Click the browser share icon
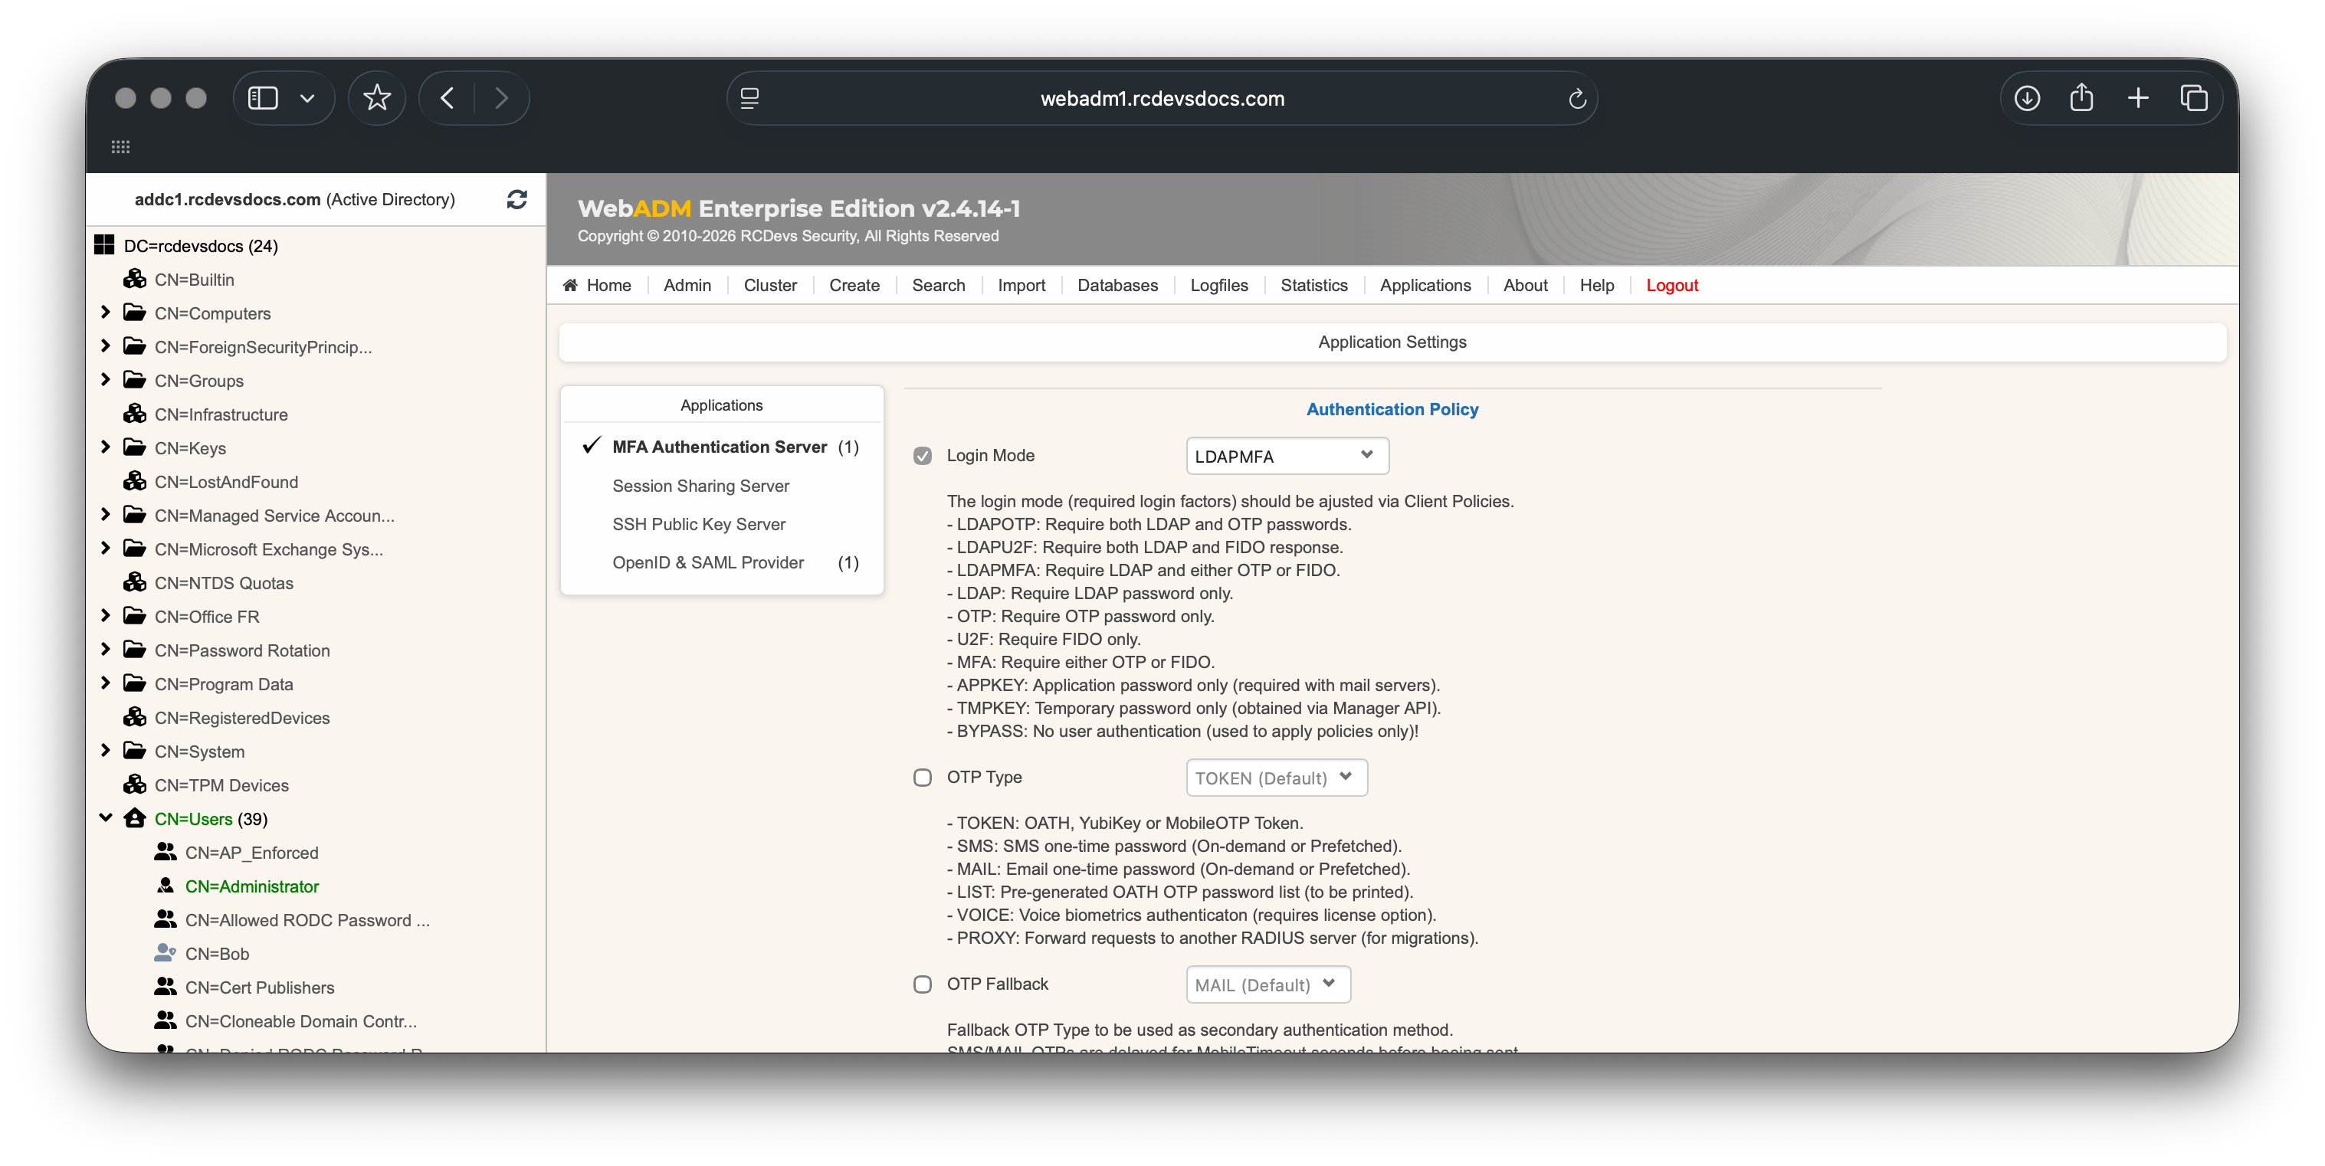This screenshot has width=2325, height=1166. pos(2082,98)
